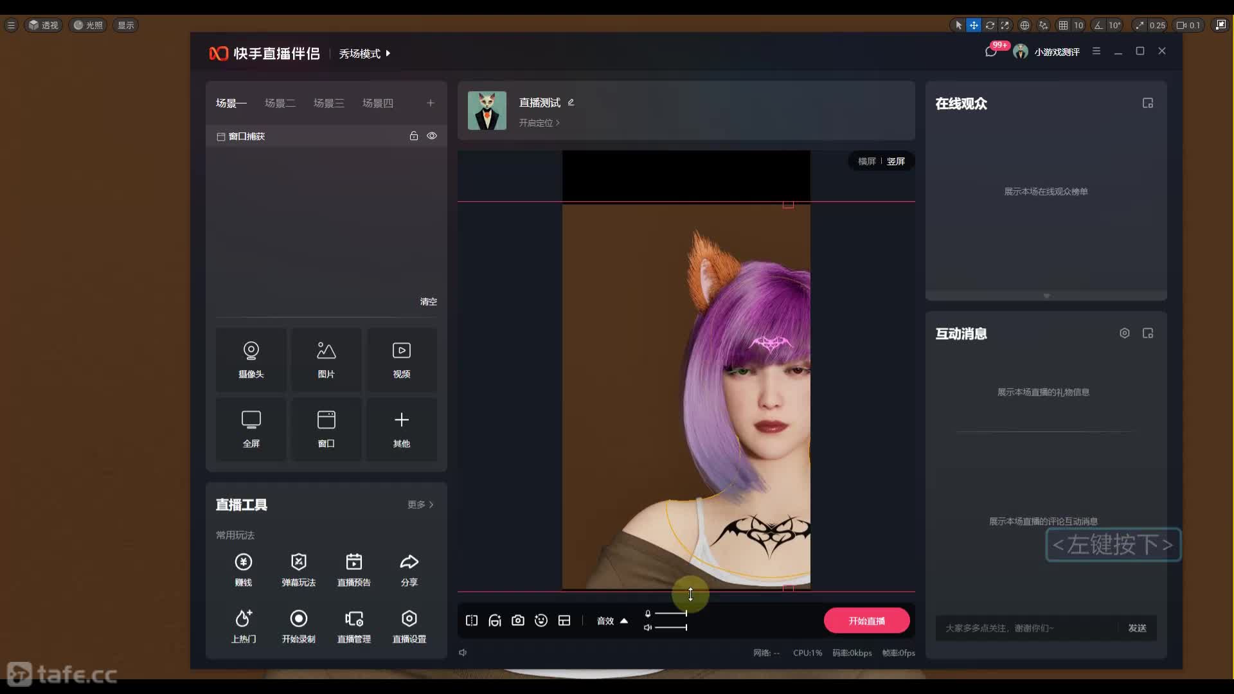Viewport: 1234px width, 694px height.
Task: Open the 分享 share tool
Action: pyautogui.click(x=409, y=569)
